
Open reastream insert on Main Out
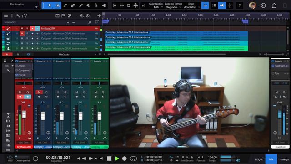click(x=280, y=66)
